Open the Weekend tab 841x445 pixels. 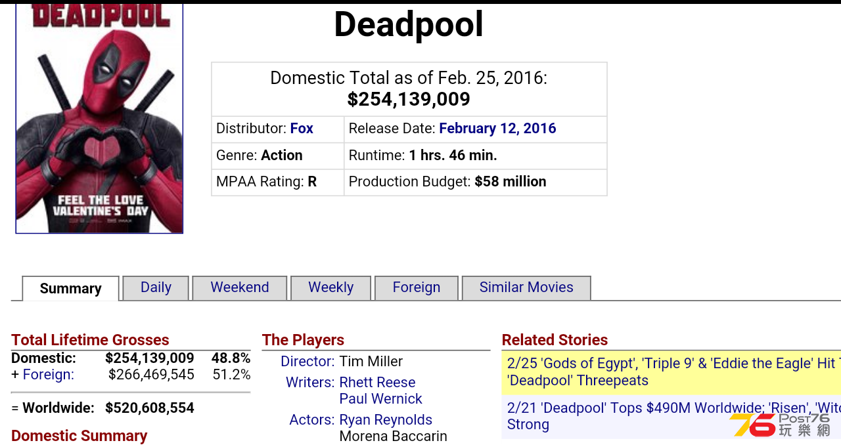tap(240, 287)
